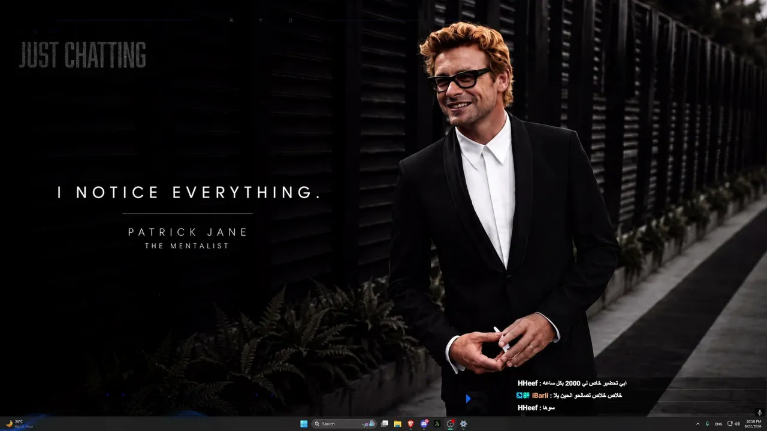Click the PATRICK JANE name text
Screen dimensions: 767x431
[188, 232]
